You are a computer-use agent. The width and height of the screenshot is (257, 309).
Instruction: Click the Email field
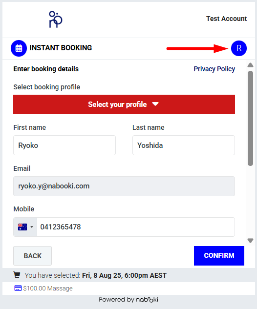point(124,186)
